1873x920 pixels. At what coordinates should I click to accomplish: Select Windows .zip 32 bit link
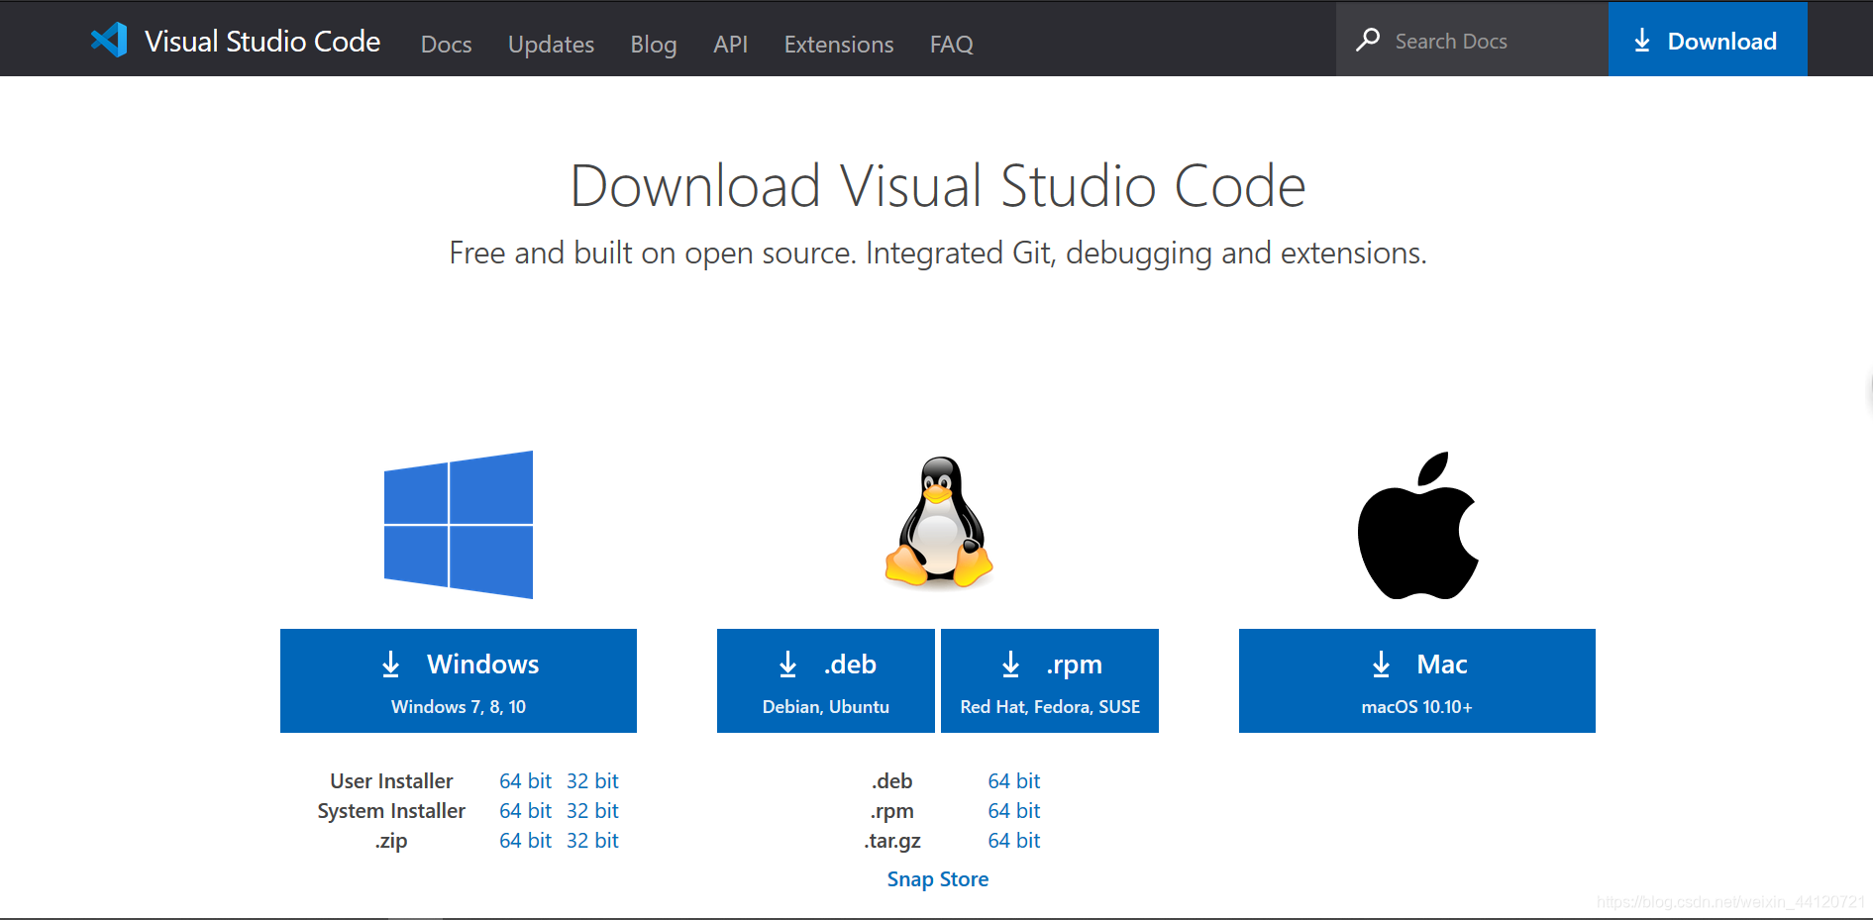(592, 841)
